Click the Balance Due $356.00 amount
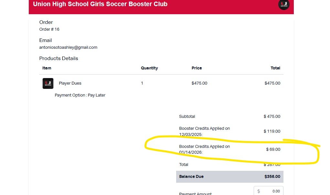 (272, 177)
